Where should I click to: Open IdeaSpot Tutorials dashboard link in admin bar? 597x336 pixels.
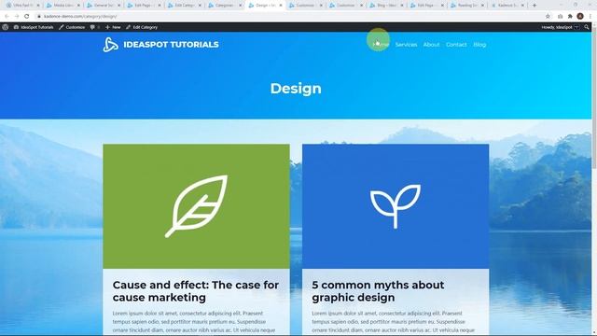[x=34, y=27]
